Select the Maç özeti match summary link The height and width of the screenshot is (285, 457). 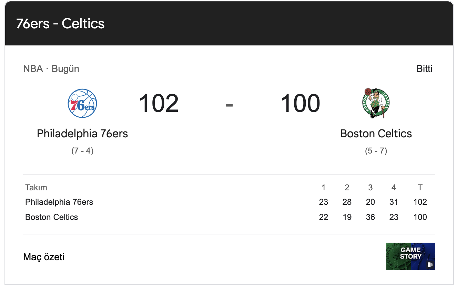coord(44,257)
